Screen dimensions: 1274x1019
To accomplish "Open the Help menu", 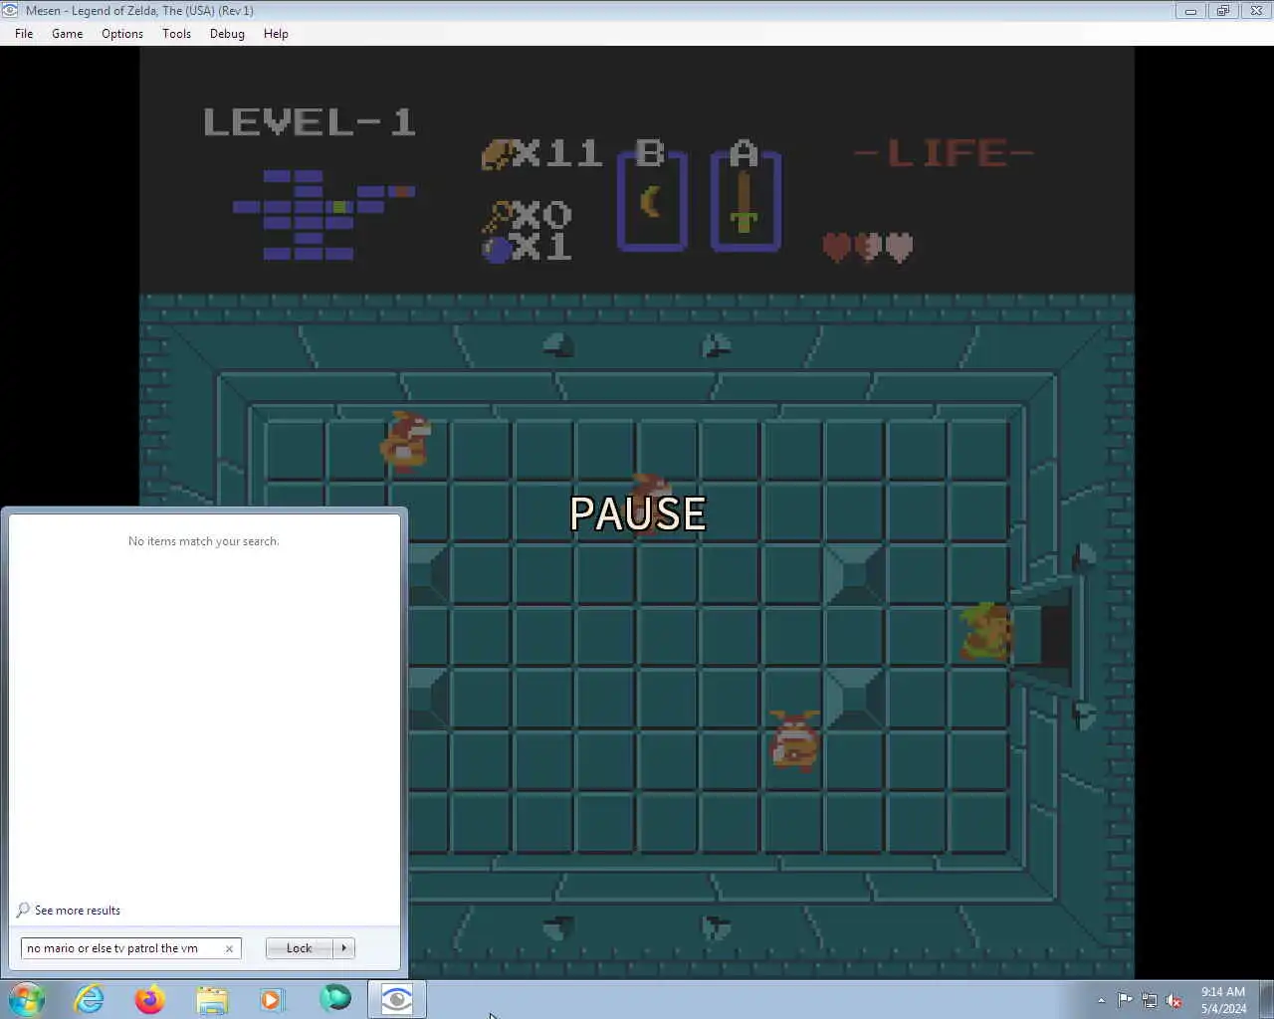I will (276, 33).
